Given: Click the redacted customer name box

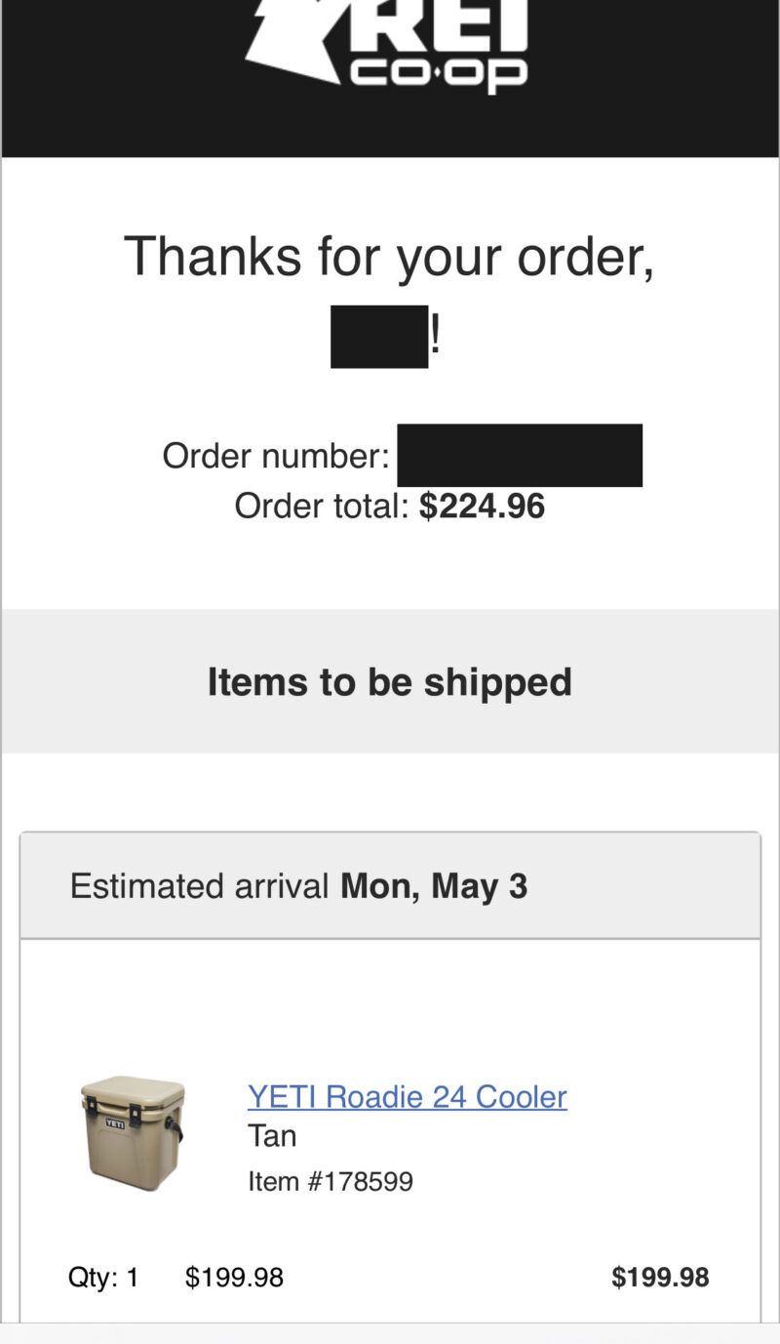Looking at the screenshot, I should tap(379, 337).
